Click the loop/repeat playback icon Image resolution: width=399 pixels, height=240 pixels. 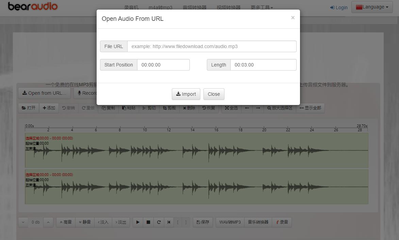pos(159,222)
